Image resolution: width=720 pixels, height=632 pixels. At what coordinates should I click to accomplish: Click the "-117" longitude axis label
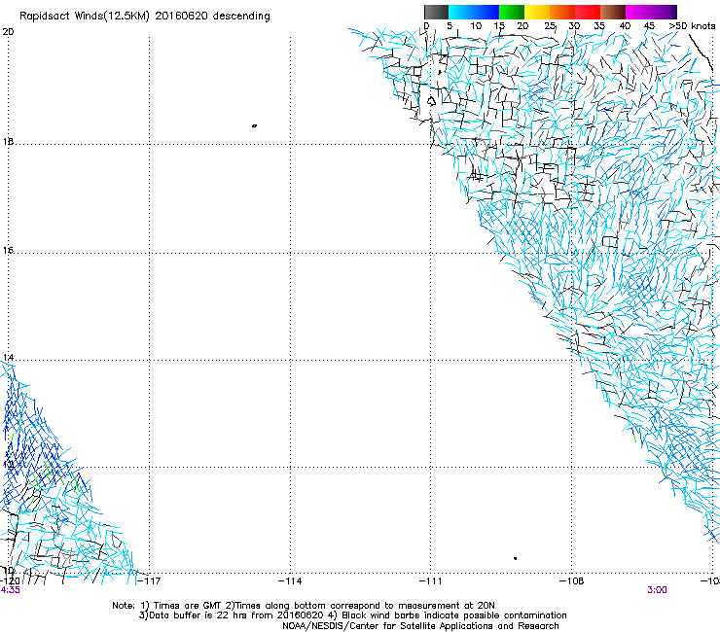tap(149, 581)
